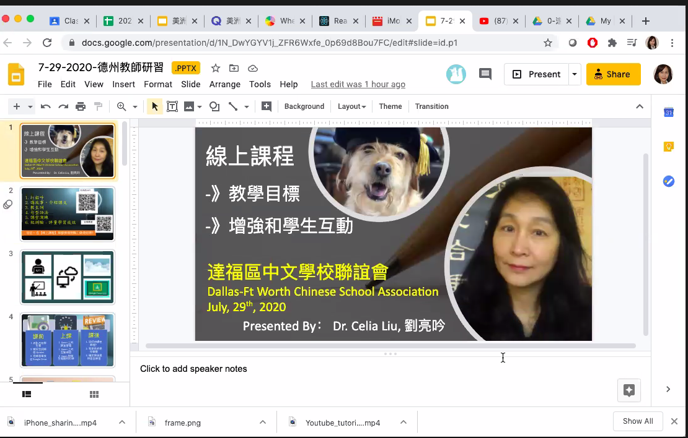Activate the Paint format tool
688x438 pixels.
[x=97, y=106]
